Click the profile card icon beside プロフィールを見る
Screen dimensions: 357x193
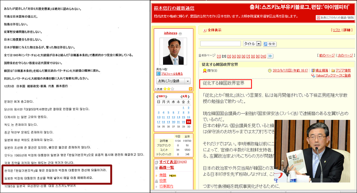click(158, 74)
